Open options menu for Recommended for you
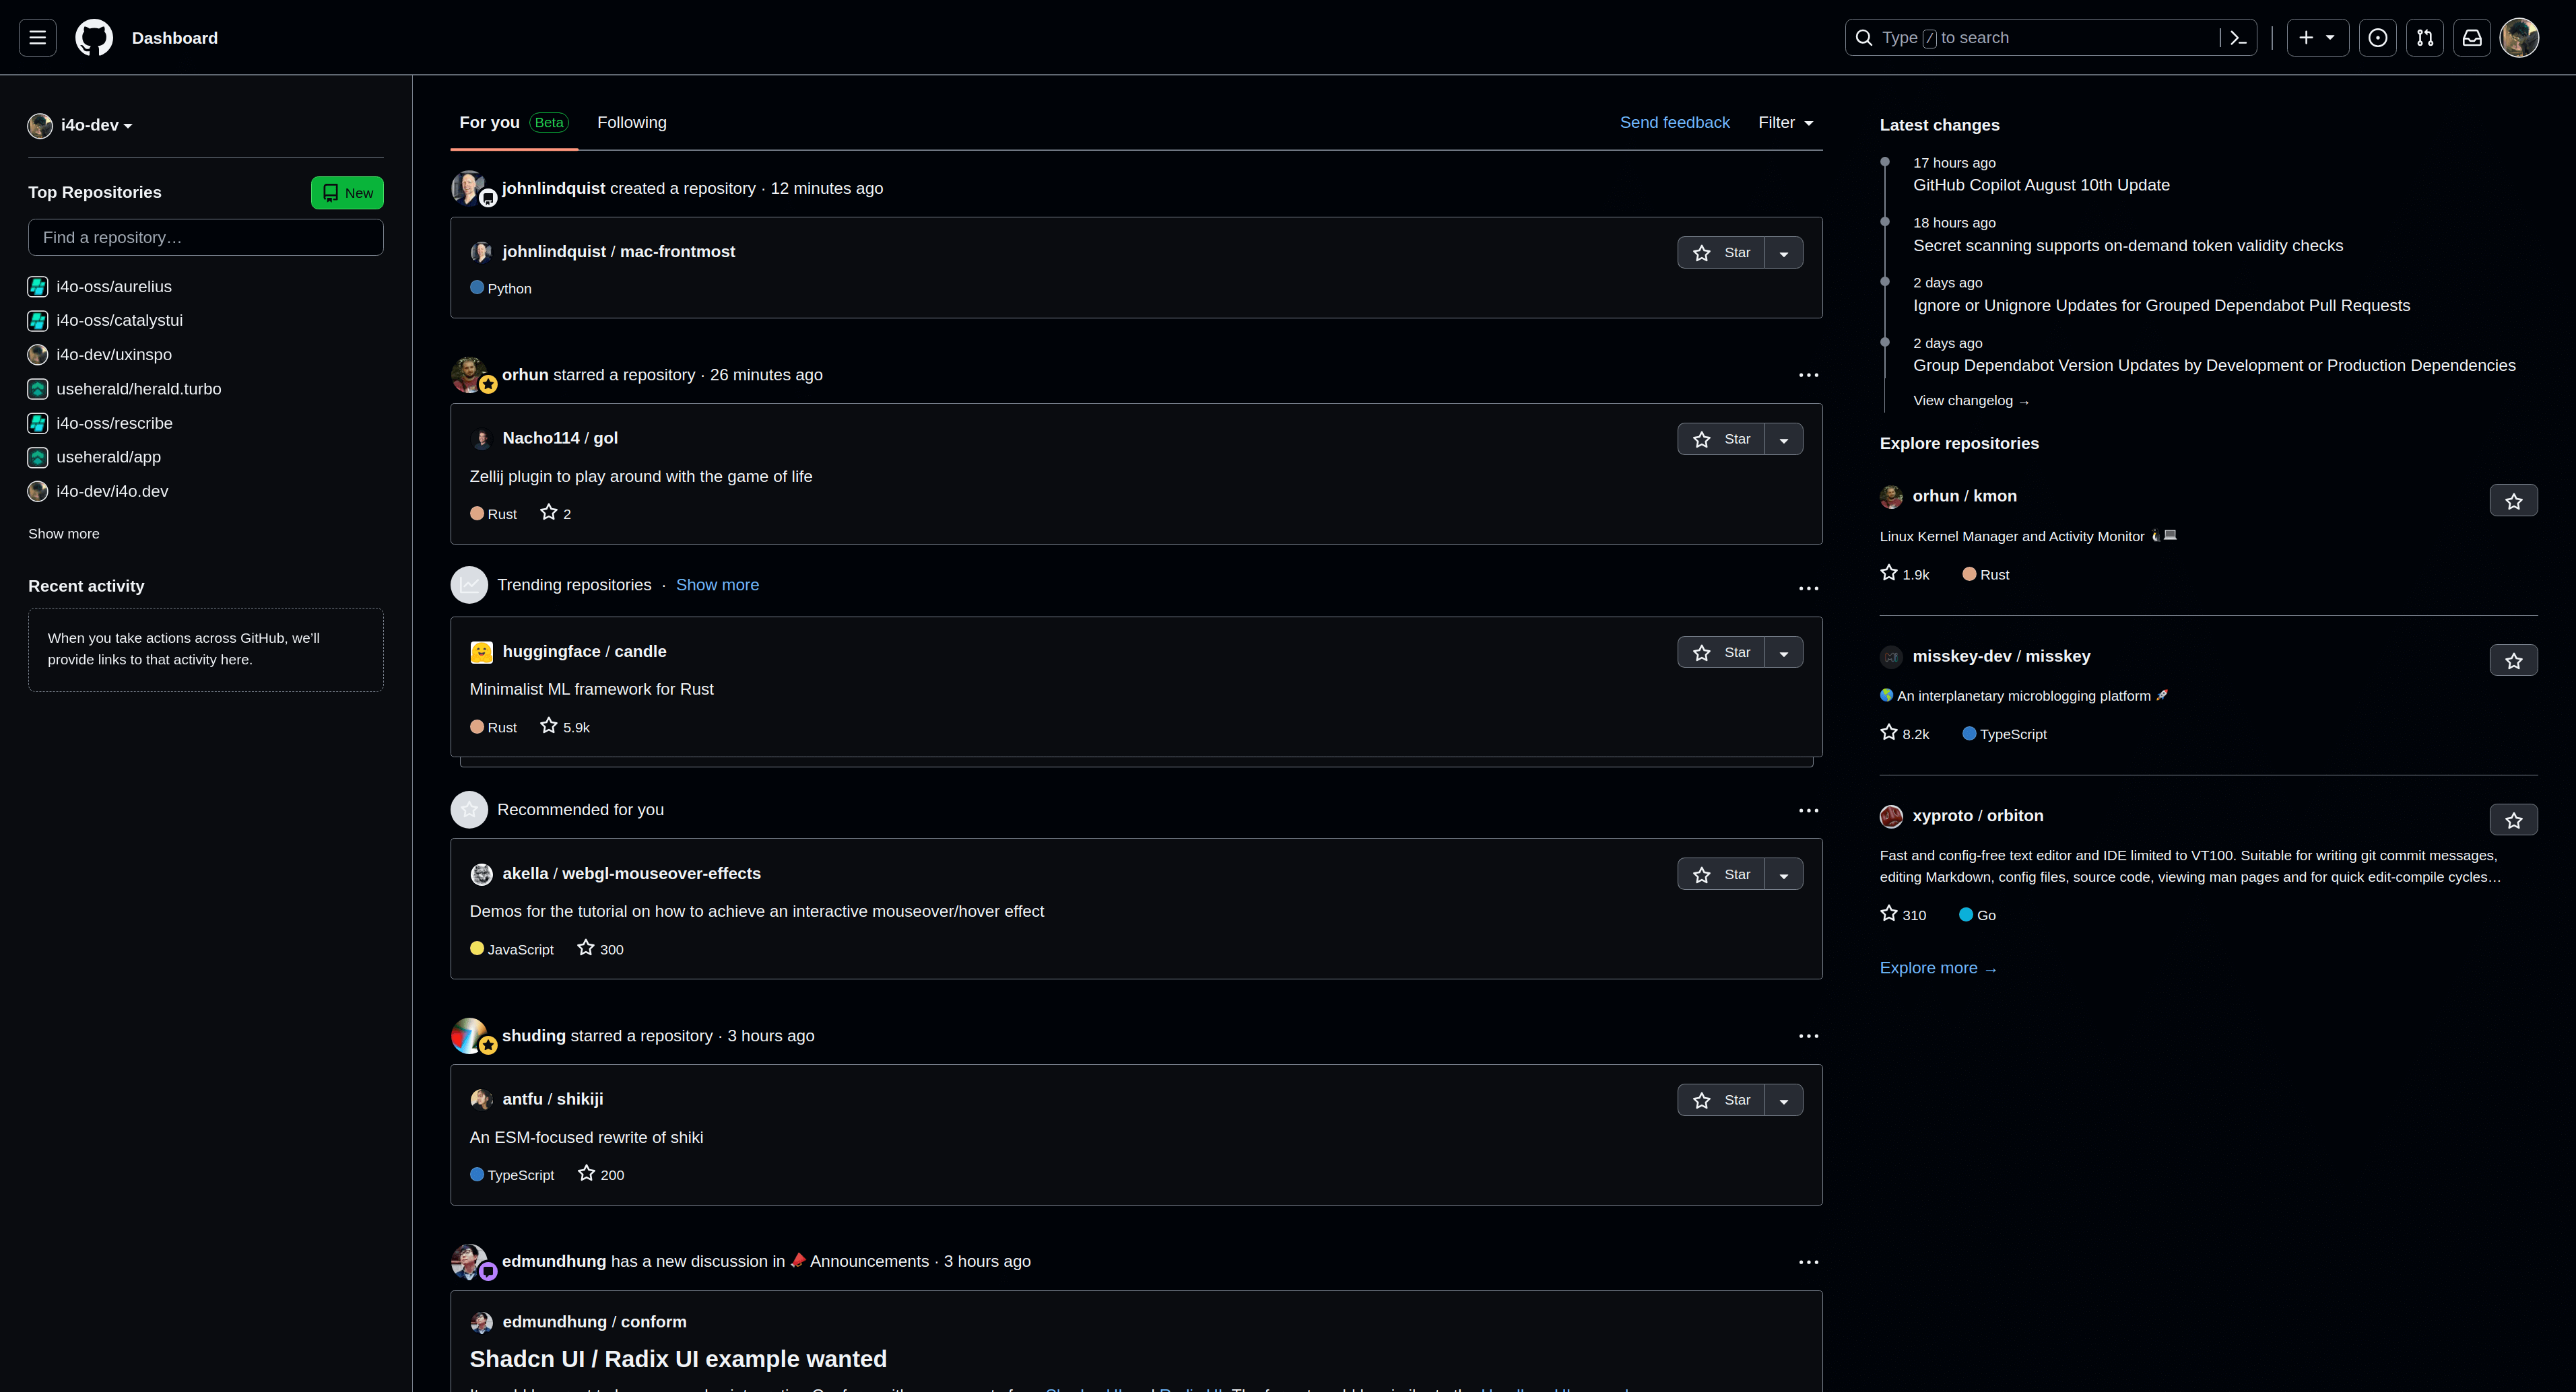 click(x=1808, y=810)
